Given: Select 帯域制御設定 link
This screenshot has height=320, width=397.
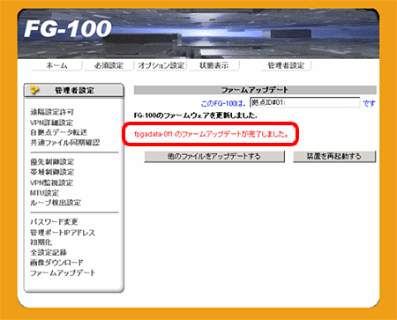Looking at the screenshot, I should (52, 172).
